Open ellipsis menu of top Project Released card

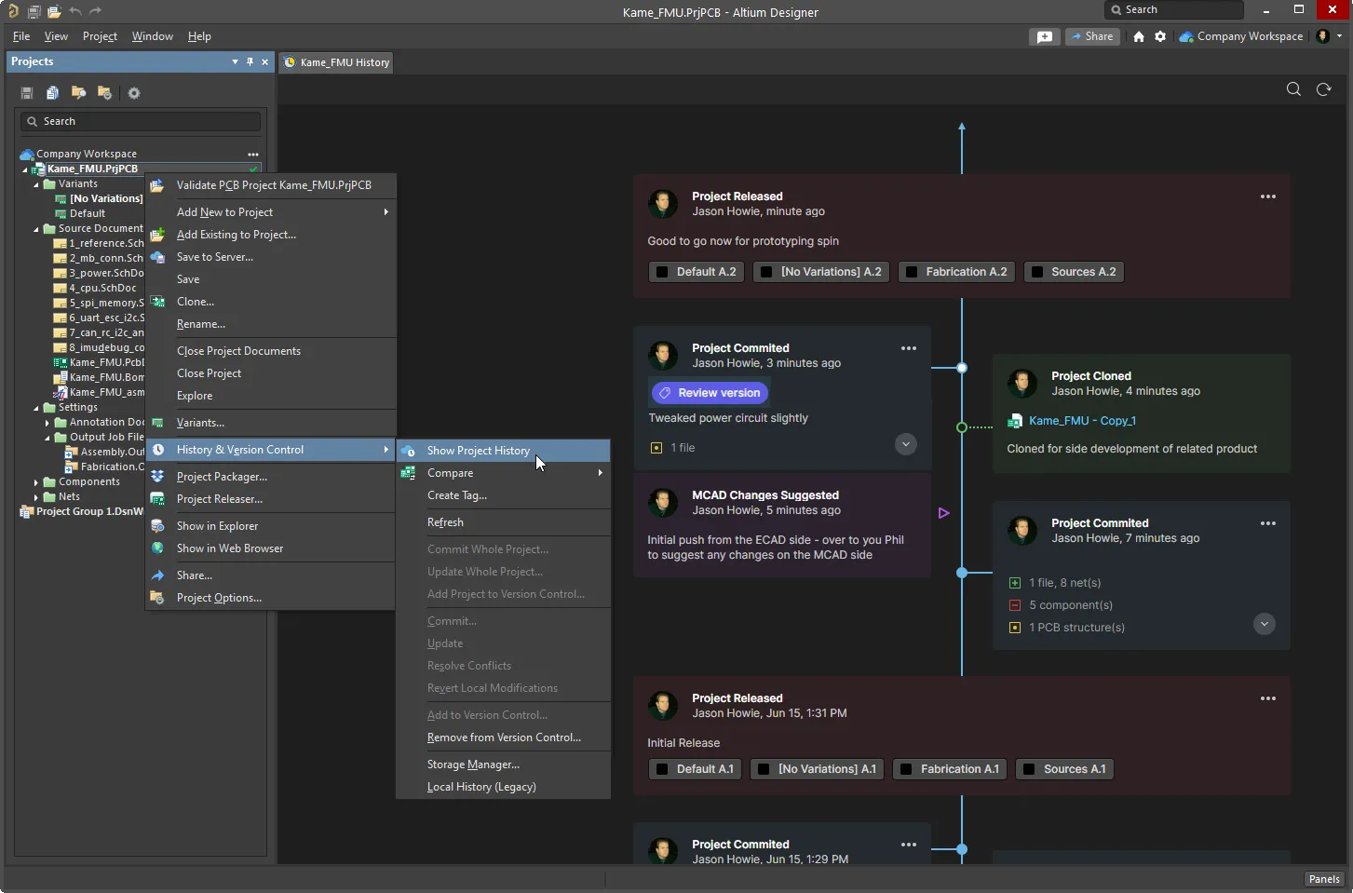[1268, 196]
